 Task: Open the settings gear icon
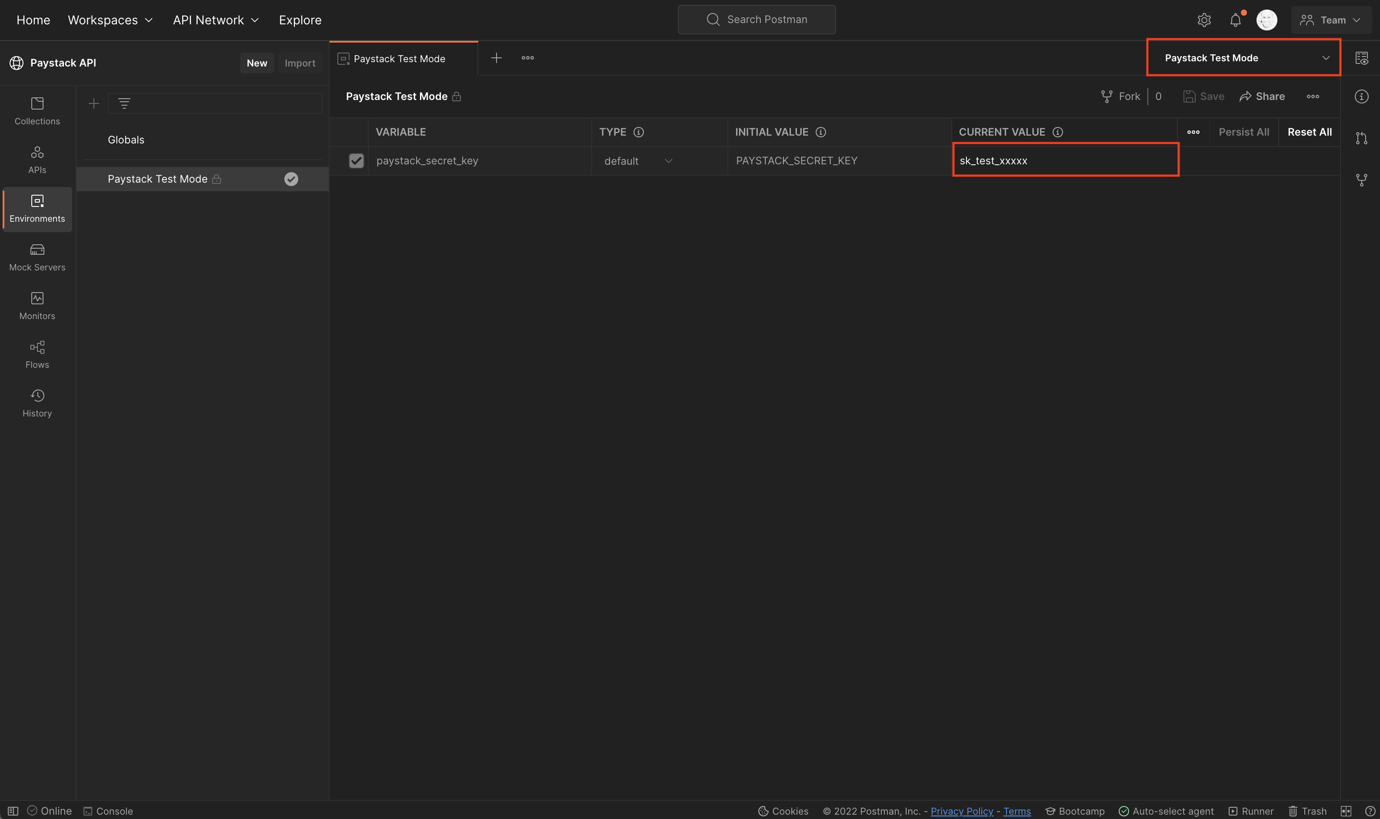tap(1204, 20)
